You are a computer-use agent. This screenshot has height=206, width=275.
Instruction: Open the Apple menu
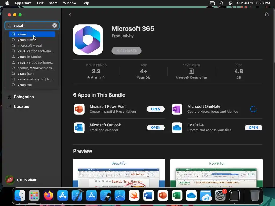tap(7, 3)
